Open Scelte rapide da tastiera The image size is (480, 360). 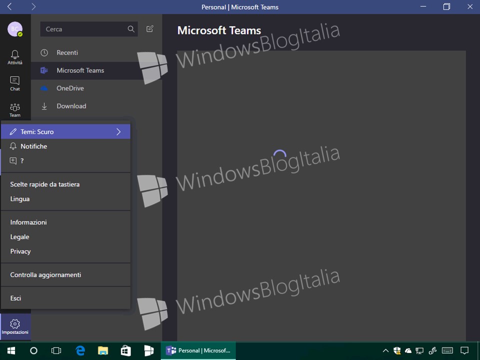pos(65,184)
